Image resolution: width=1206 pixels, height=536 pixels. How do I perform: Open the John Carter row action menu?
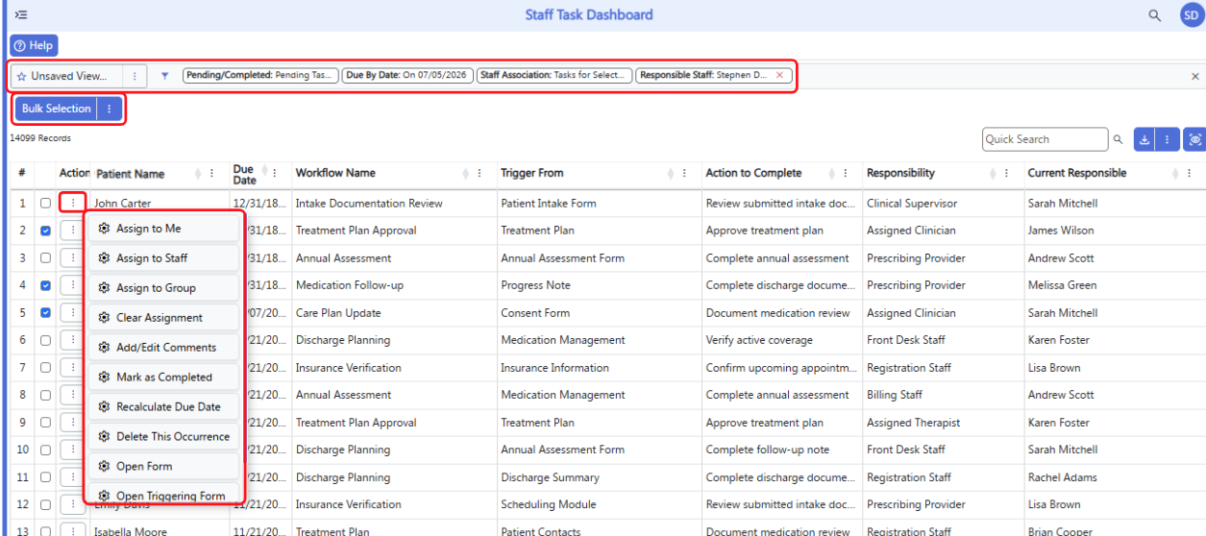point(73,203)
